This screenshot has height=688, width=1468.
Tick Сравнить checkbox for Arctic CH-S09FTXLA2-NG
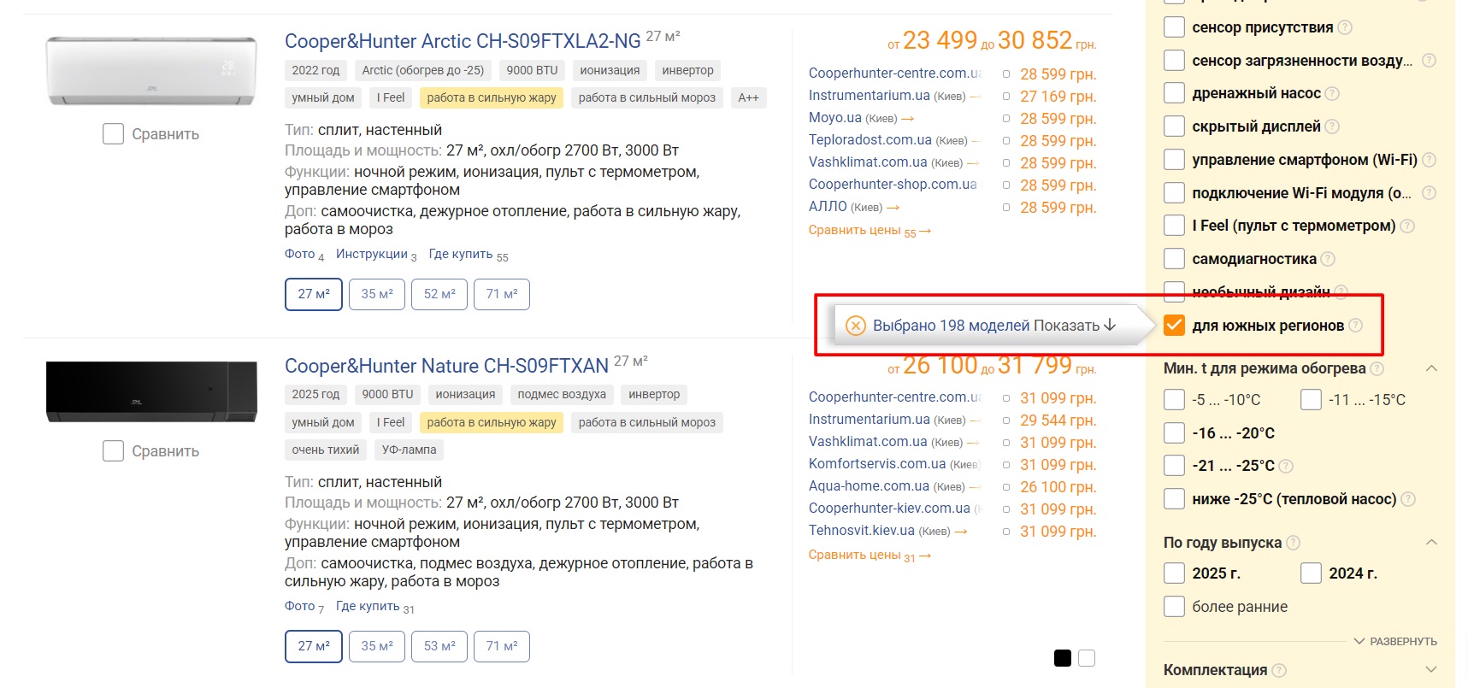[113, 134]
